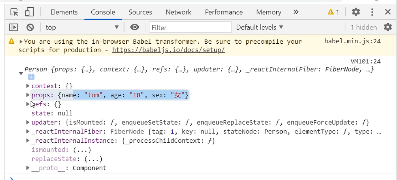Open the three-dot customize menu
This screenshot has height=180, width=397.
(x=372, y=12)
